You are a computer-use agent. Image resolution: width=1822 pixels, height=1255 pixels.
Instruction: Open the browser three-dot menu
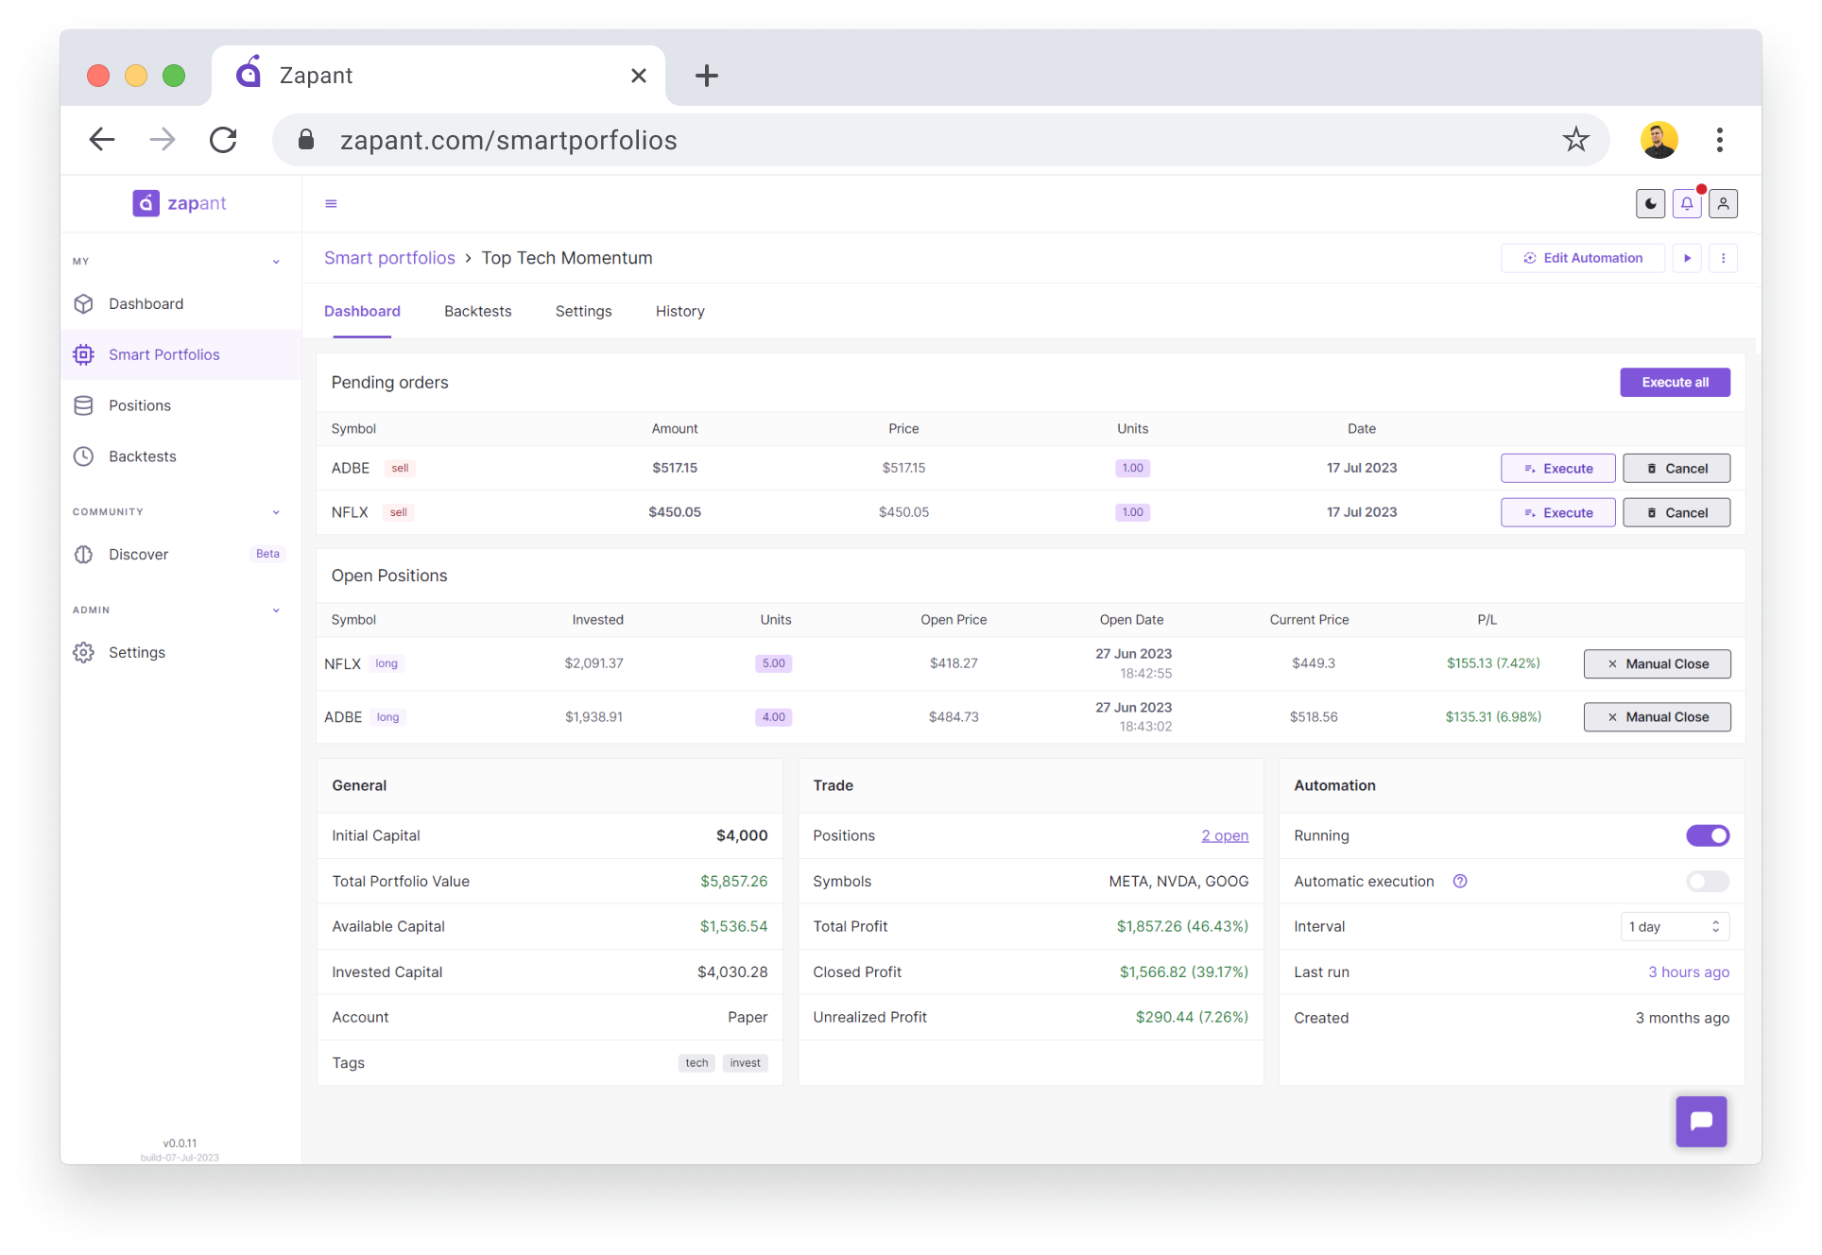(x=1719, y=140)
